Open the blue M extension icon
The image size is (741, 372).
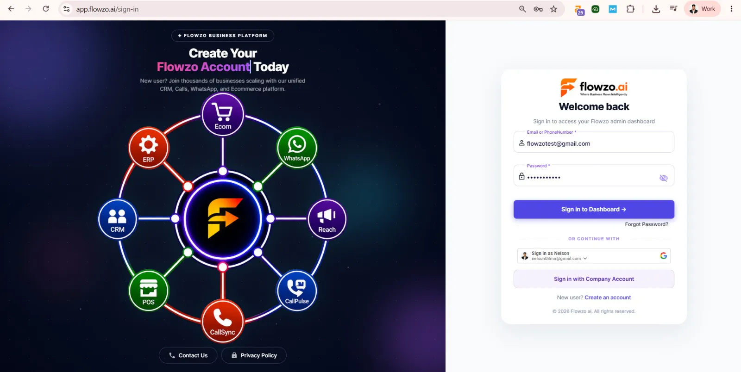tap(613, 9)
